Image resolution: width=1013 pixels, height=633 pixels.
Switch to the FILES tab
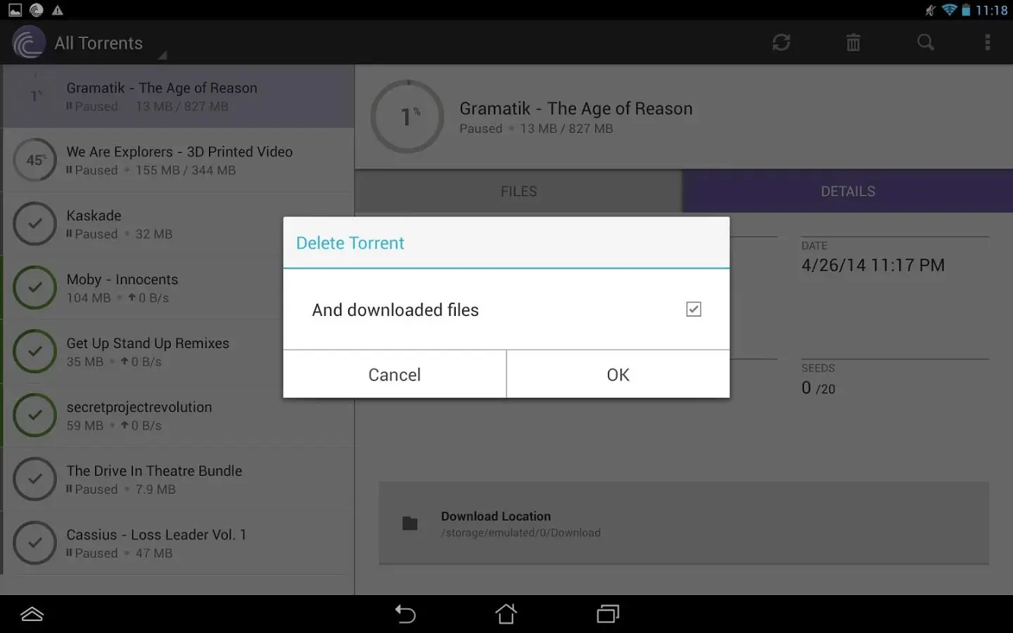click(x=518, y=191)
